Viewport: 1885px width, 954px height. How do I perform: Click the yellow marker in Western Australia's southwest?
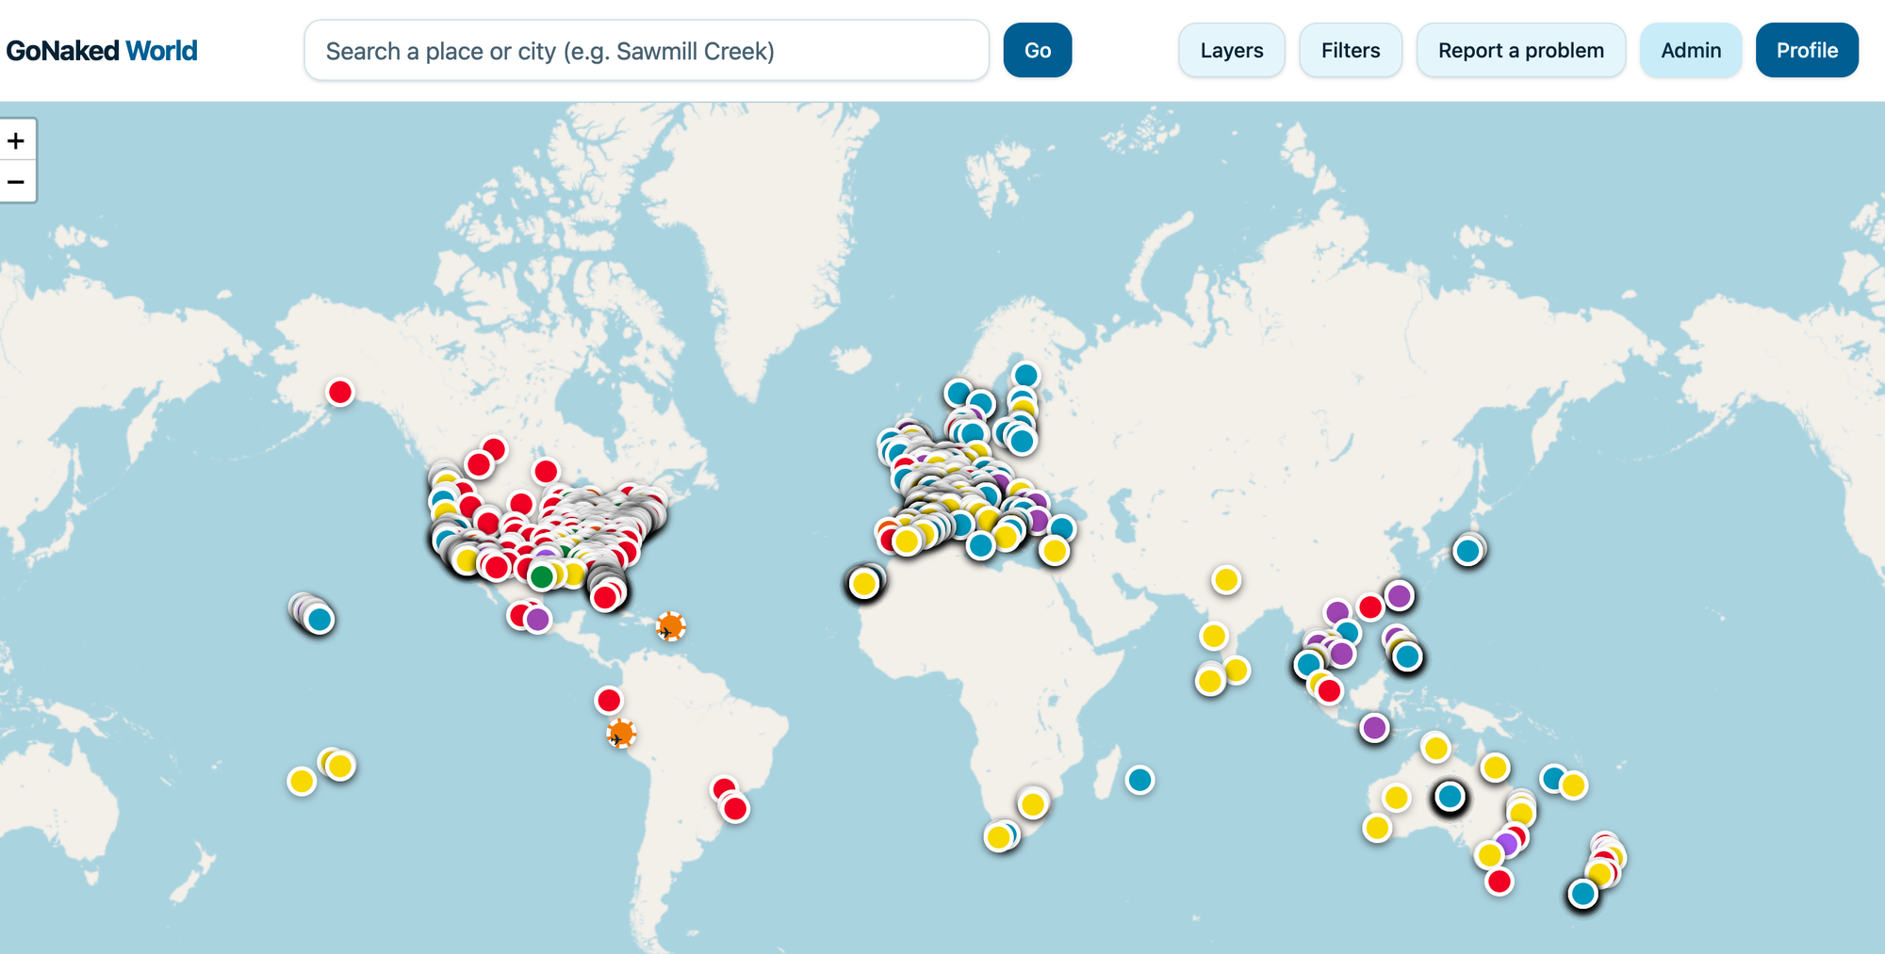[x=1377, y=828]
